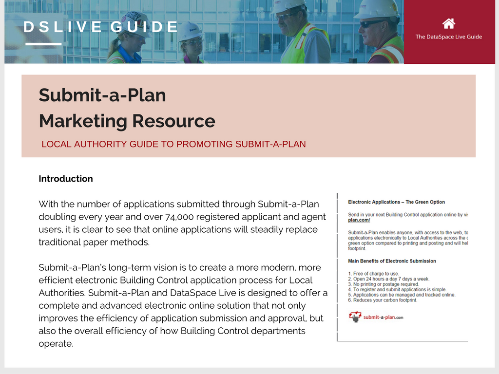
Task: Click 'Send in your next Building Control' line
Action: (408, 215)
